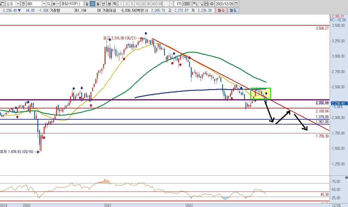Select the weekly 주 period toggle

[92, 4]
